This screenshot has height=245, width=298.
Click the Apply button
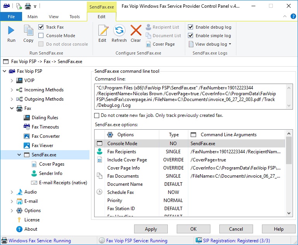pos(151,229)
